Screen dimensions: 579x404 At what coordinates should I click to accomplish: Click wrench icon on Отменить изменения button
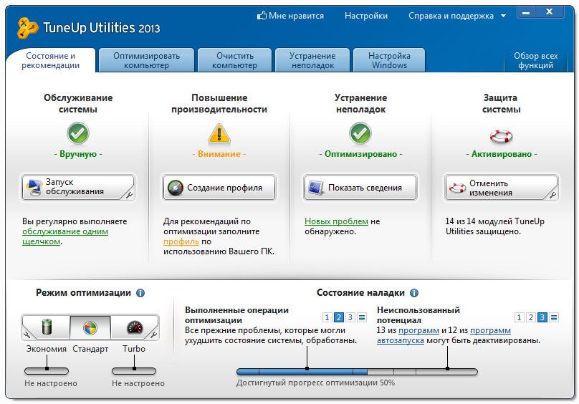click(x=552, y=194)
